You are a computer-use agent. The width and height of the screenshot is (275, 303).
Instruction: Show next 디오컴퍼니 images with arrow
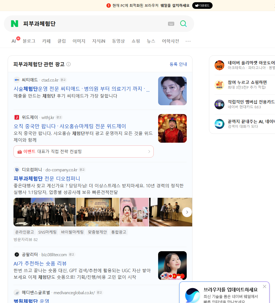187,212
